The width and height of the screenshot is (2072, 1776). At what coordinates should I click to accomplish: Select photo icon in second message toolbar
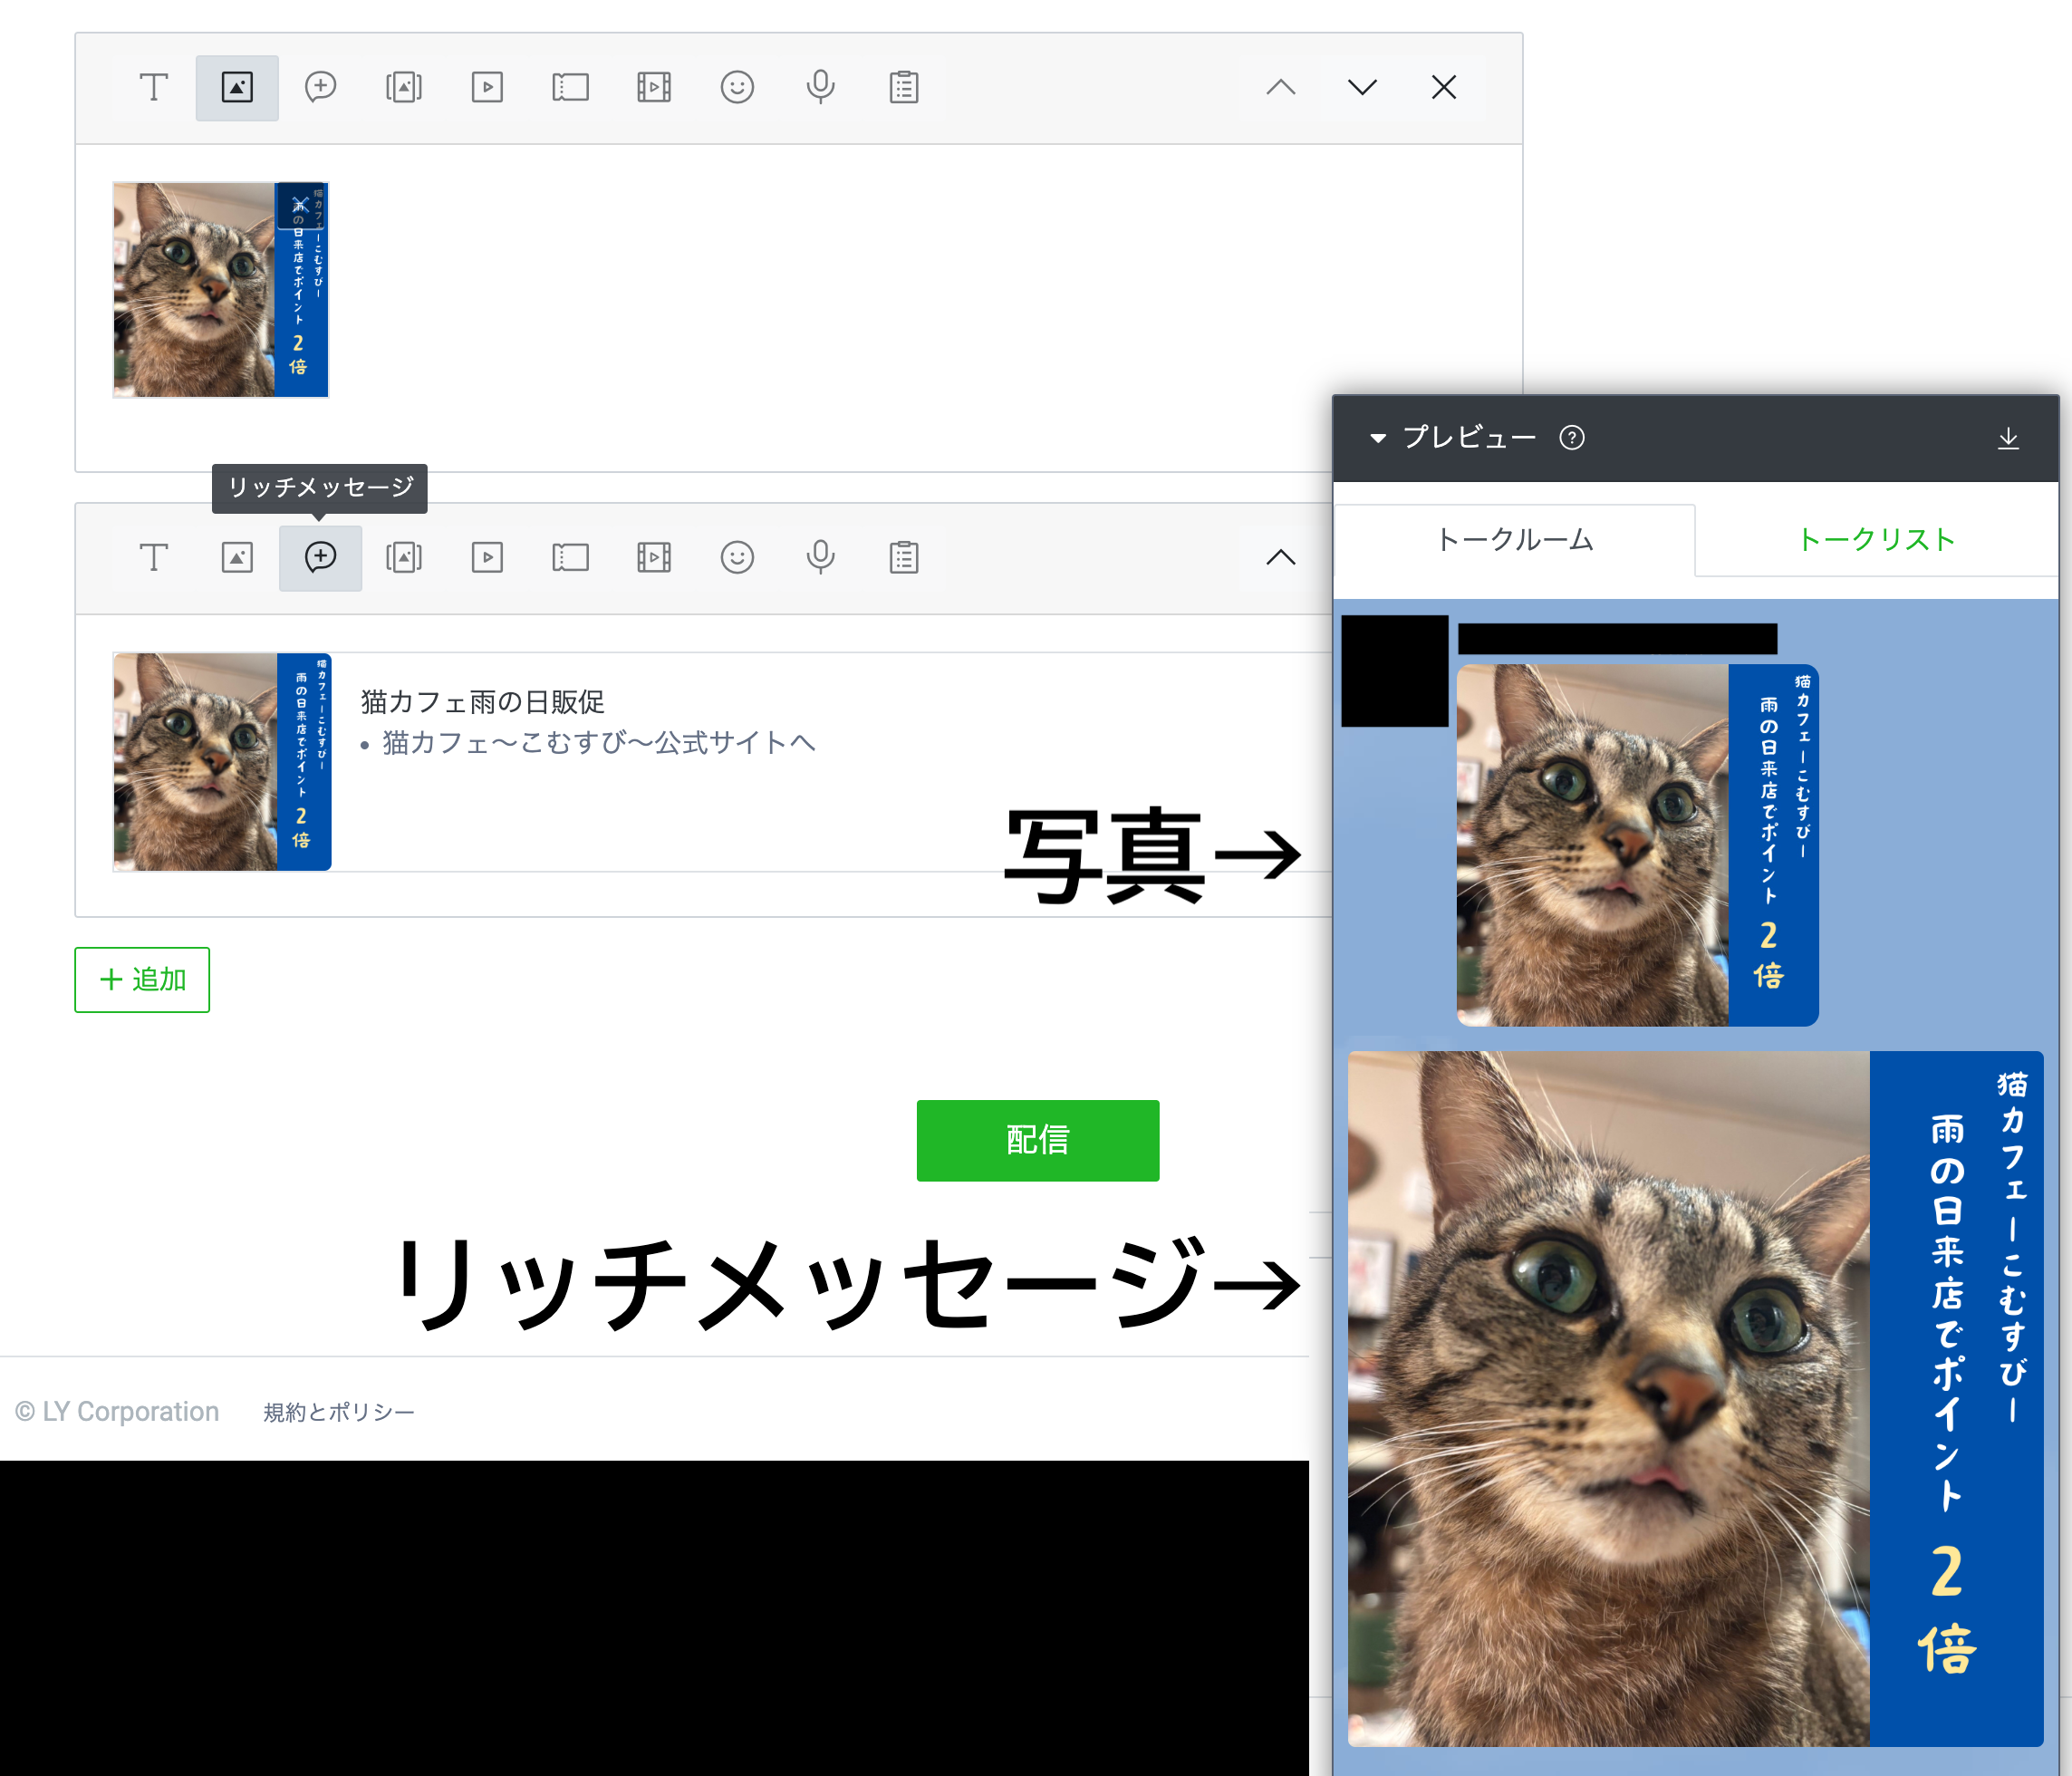tap(237, 558)
